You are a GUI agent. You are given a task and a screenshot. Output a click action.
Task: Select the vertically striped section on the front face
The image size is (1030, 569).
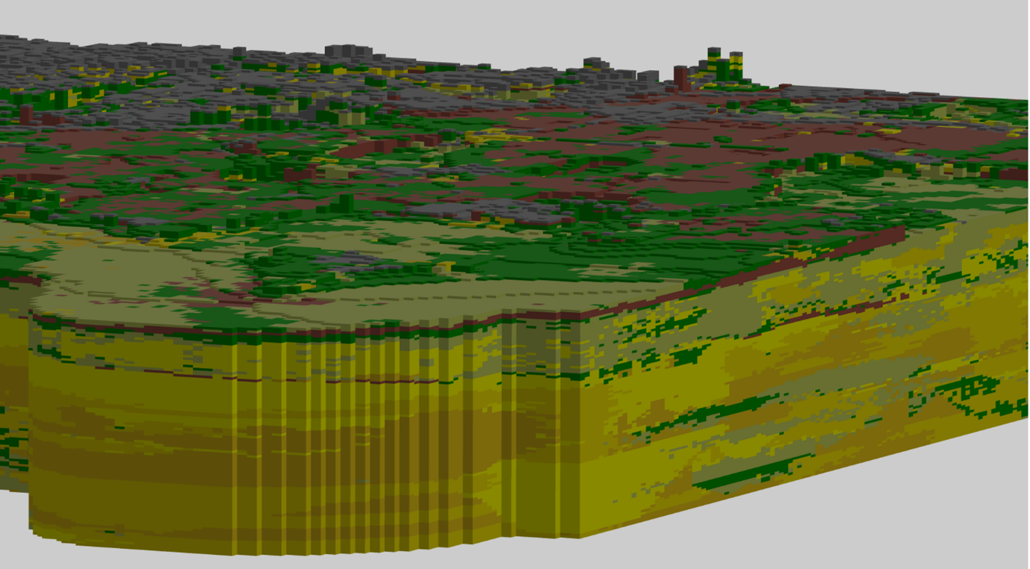point(359,448)
